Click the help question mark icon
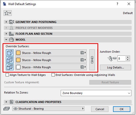This screenshot has width=136, height=115. [x=117, y=4]
